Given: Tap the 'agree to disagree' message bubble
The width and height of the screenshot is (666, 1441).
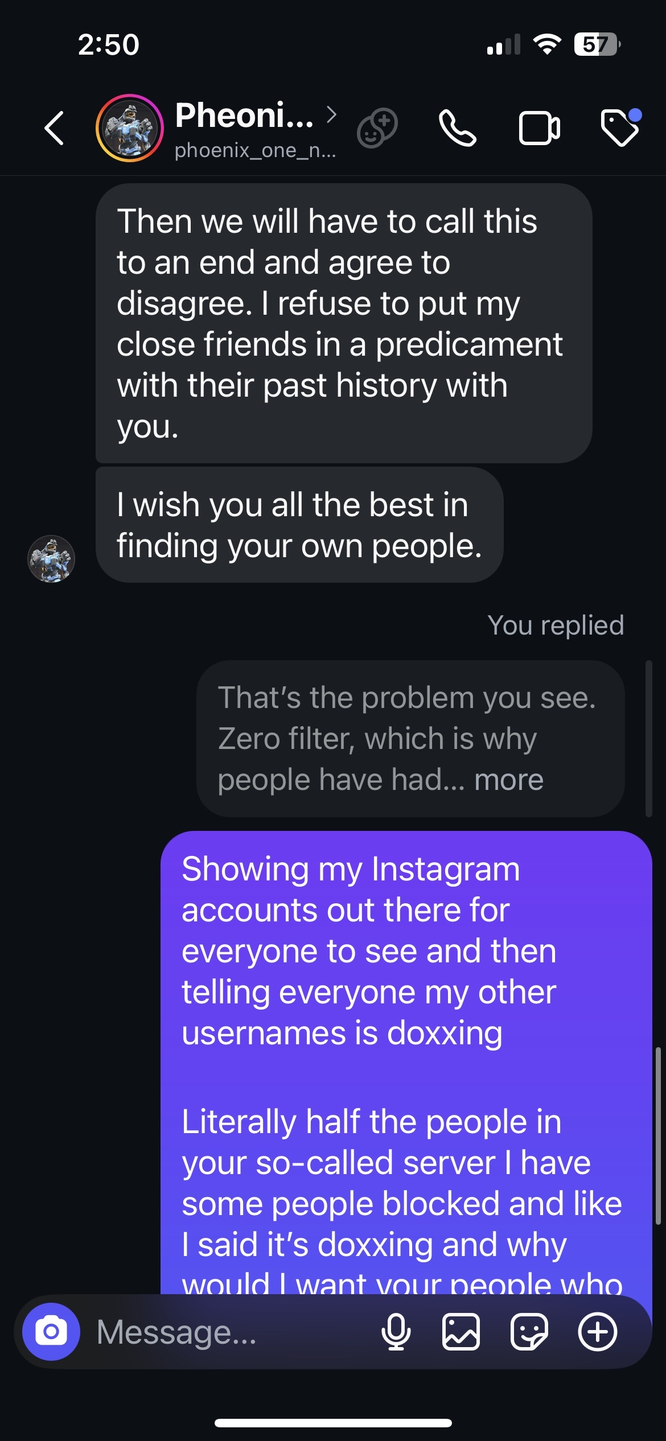Looking at the screenshot, I should click(343, 323).
